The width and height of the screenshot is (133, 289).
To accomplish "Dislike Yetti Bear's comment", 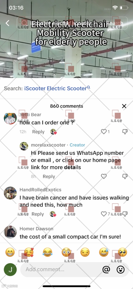I will point(125,132).
